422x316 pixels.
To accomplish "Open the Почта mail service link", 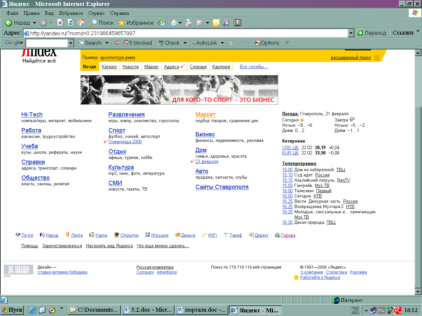I will pyautogui.click(x=27, y=235).
